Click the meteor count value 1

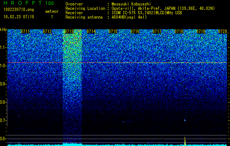pos(52,17)
